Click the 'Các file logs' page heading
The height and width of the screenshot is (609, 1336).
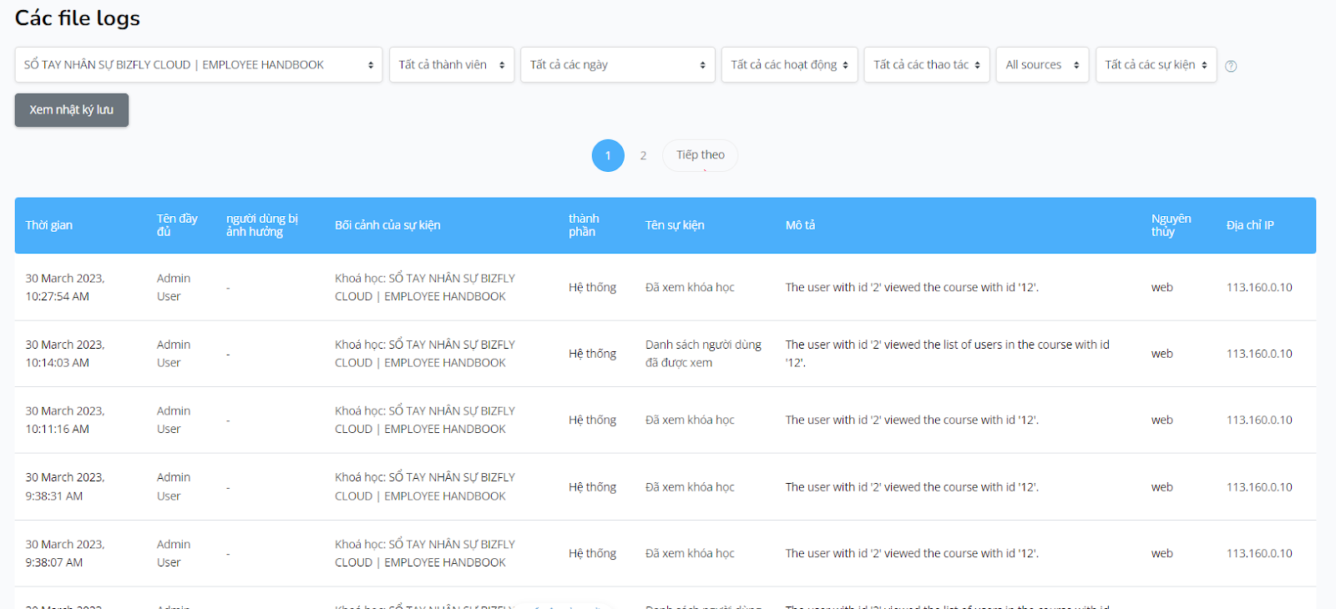coord(78,18)
